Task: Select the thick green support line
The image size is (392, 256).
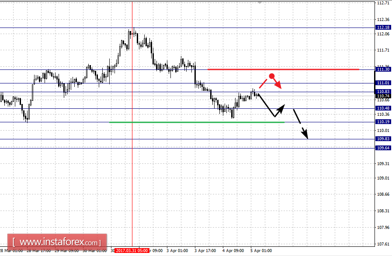Action: [x=197, y=122]
